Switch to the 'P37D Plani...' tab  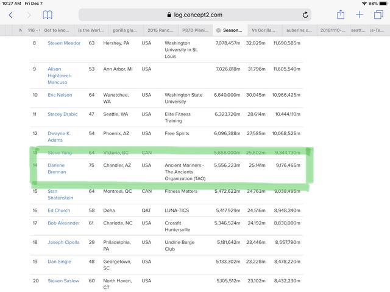[x=195, y=30]
